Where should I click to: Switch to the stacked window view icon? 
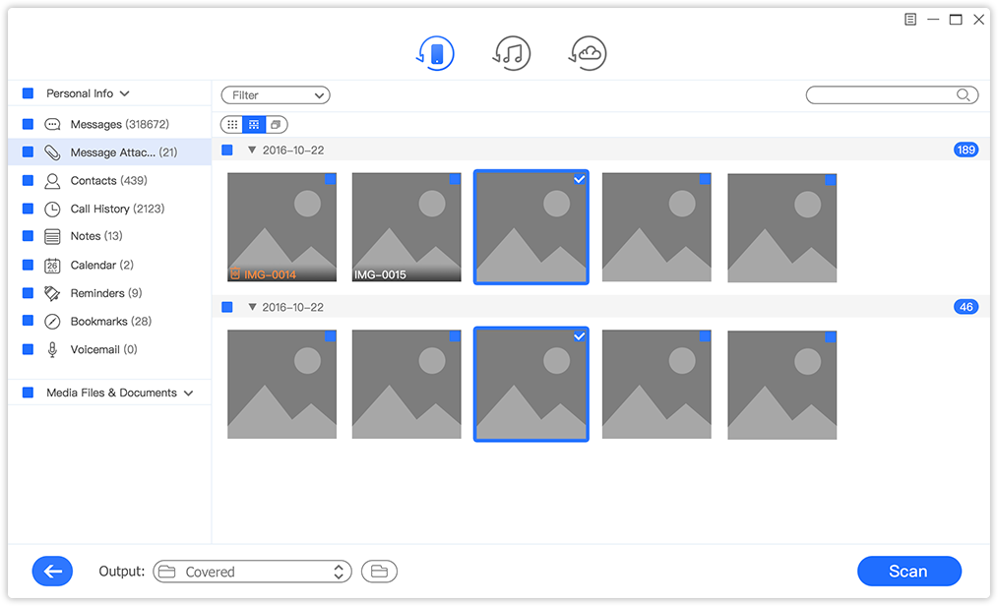(x=277, y=125)
